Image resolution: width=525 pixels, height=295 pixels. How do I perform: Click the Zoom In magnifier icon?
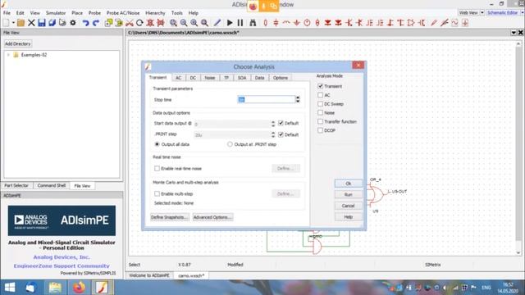pos(194,23)
